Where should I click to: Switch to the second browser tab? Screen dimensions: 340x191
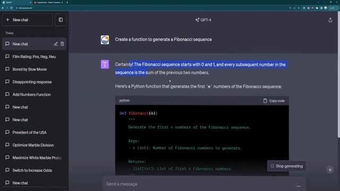[48, 2]
